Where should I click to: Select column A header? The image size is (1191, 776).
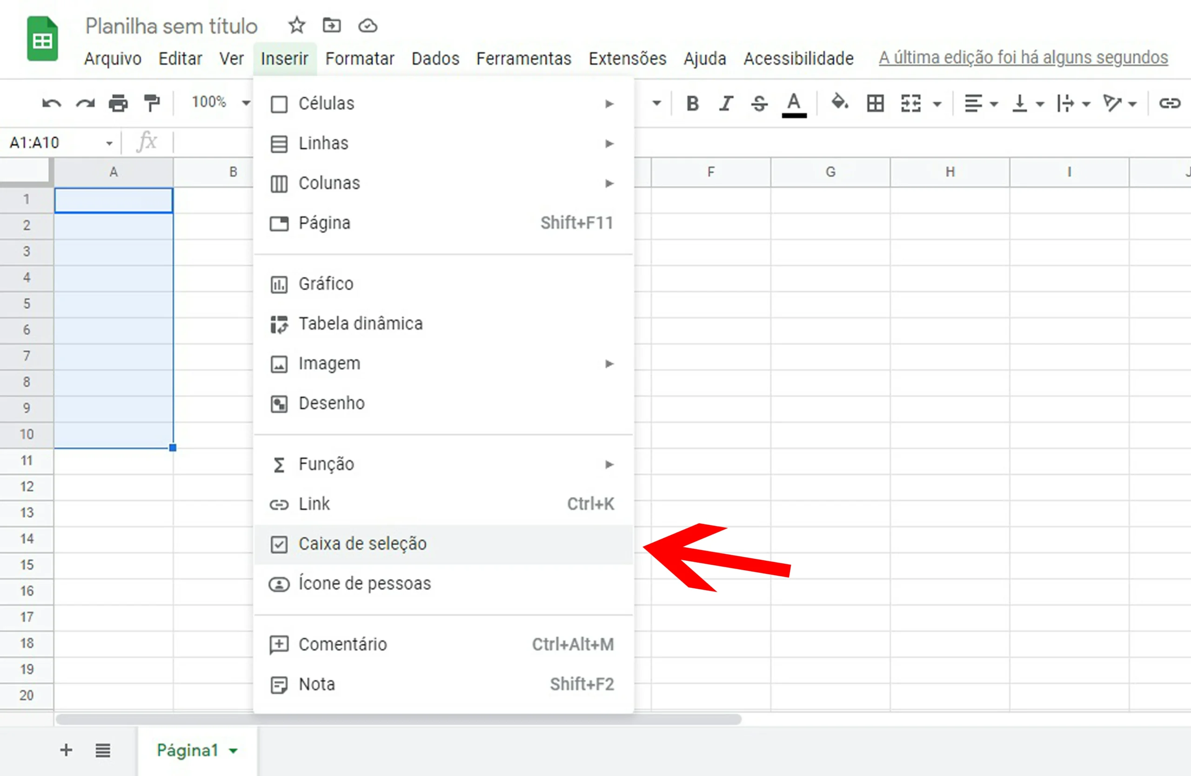pos(114,172)
